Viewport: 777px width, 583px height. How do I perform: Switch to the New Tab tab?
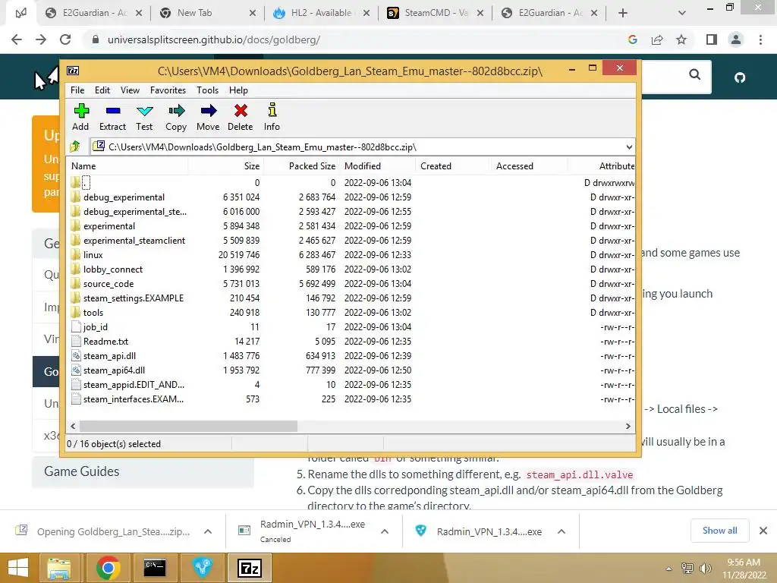[x=208, y=13]
